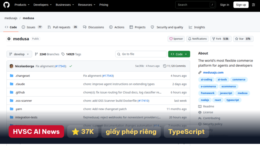
Task: Expand the Resources menu
Action: [87, 5]
